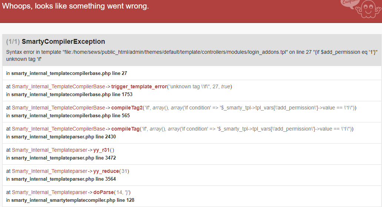Click Smarty_Internal_Templateparser class before yy_r31
Image resolution: width=382 pixels, height=207 pixels.
pyautogui.click(x=49, y=150)
